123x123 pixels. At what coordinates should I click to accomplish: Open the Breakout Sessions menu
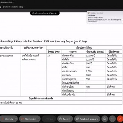click(x=10, y=7)
